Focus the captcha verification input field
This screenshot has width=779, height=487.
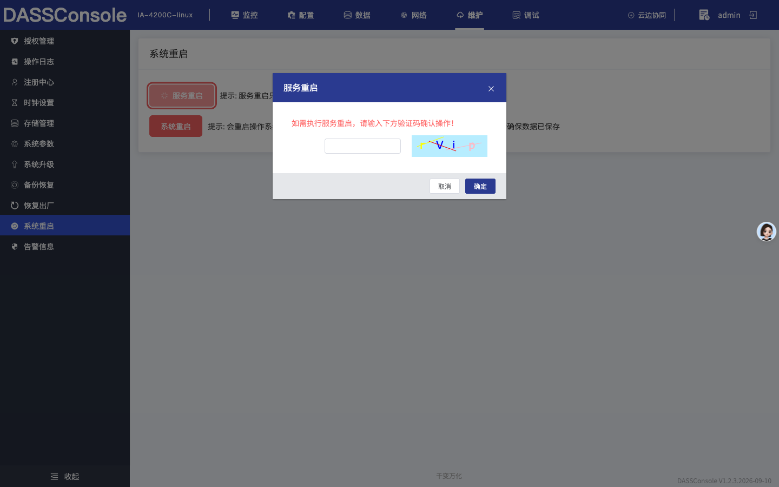[x=362, y=146]
